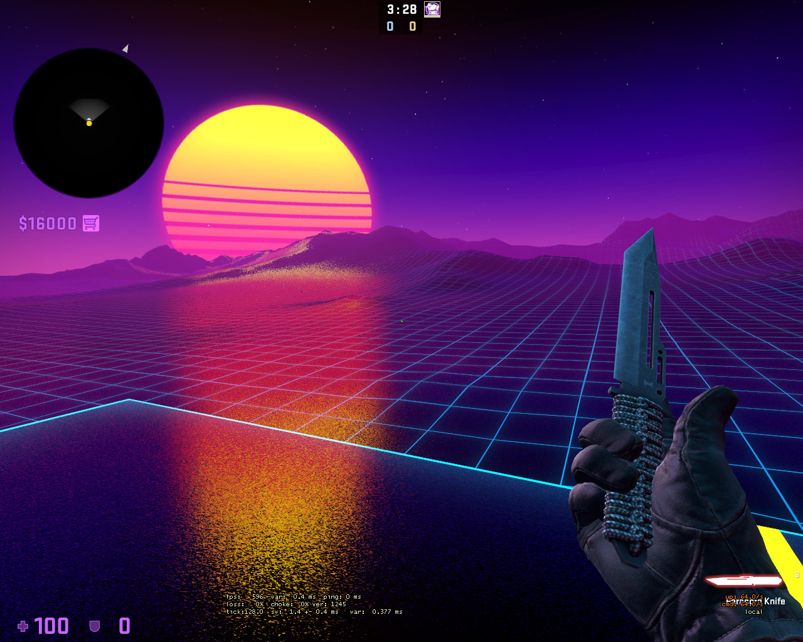This screenshot has height=642, width=803.
Task: Click the round timer 3:28
Action: [401, 9]
